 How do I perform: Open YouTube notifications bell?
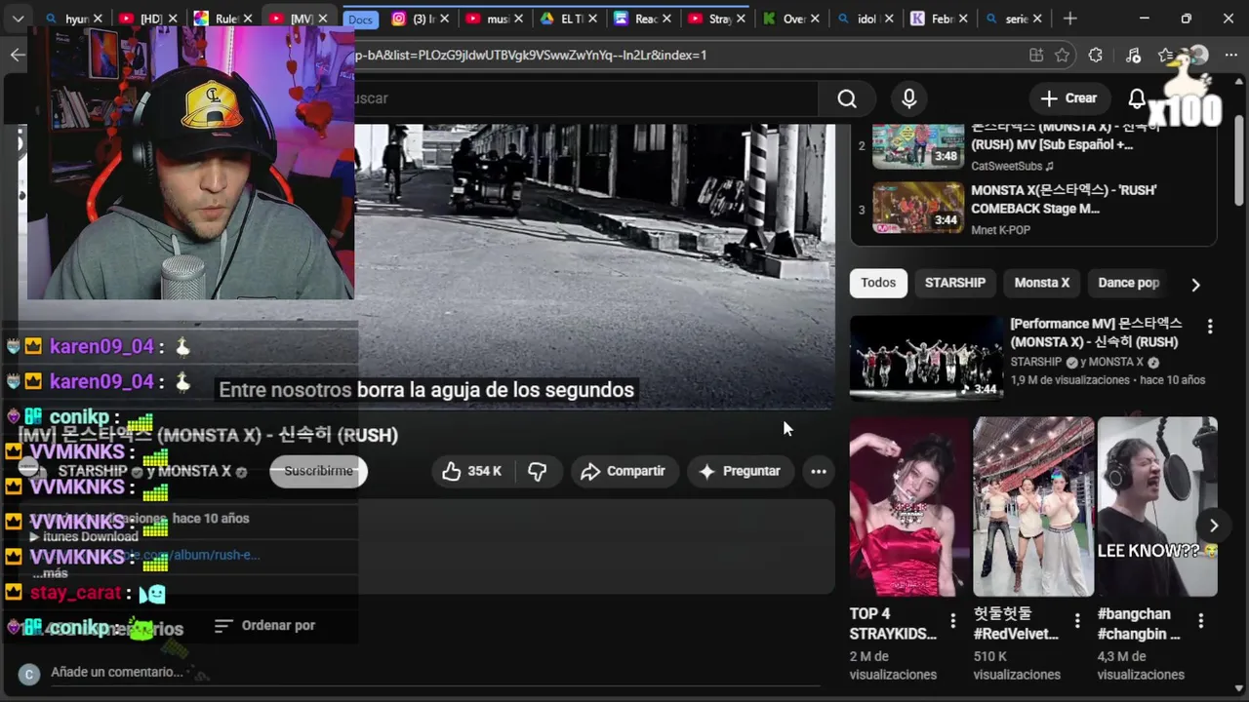(1137, 98)
